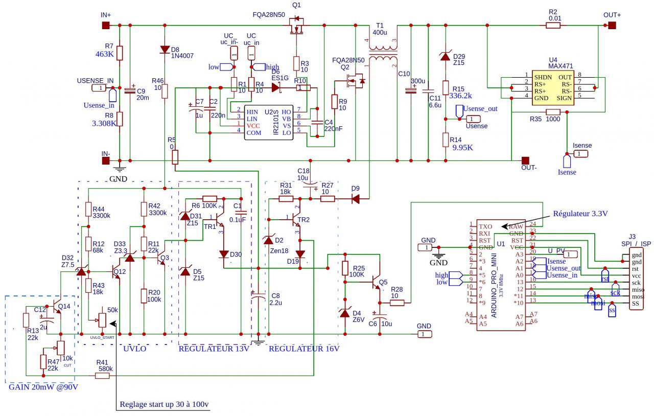Screen dimensions: 654x416
Task: Click 'Reglage start up 30 à 100v' note
Action: coord(165,404)
